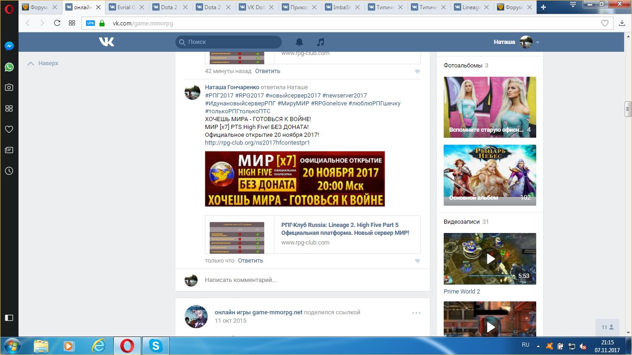This screenshot has width=632, height=355.
Task: Switch to the Прикол tab
Action: tap(300, 7)
